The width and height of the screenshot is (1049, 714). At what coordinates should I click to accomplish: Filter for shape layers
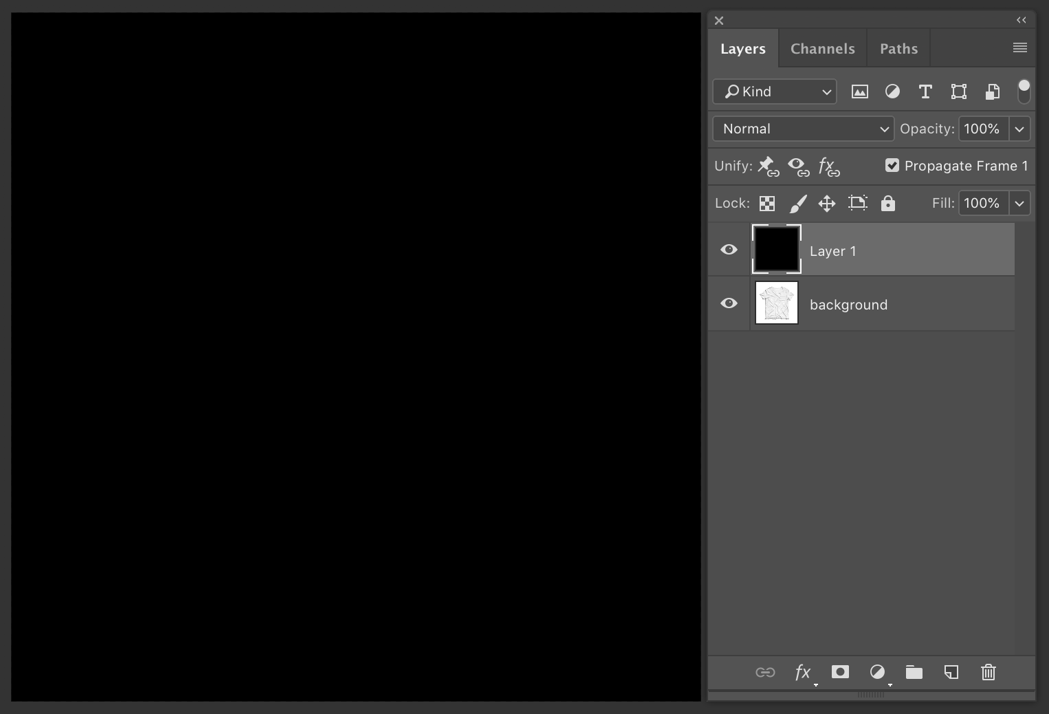958,91
